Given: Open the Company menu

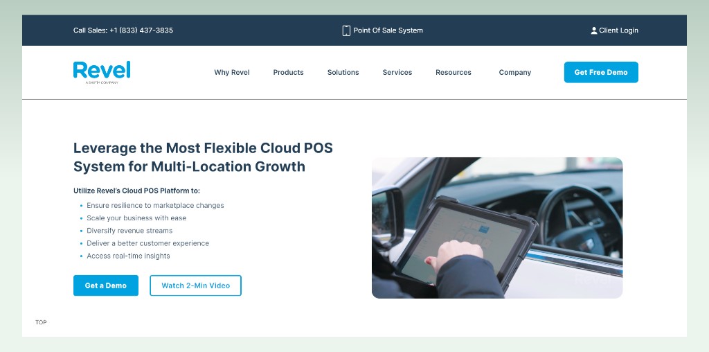Looking at the screenshot, I should [x=515, y=72].
